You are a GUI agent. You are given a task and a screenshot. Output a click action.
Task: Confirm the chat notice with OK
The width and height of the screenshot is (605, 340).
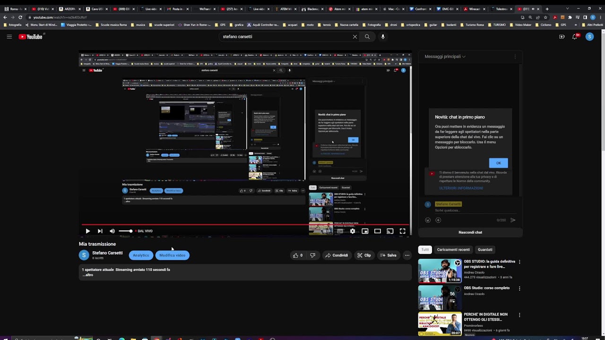click(x=498, y=163)
